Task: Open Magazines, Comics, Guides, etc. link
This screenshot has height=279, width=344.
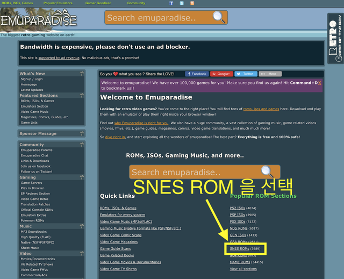Action: pos(45,117)
